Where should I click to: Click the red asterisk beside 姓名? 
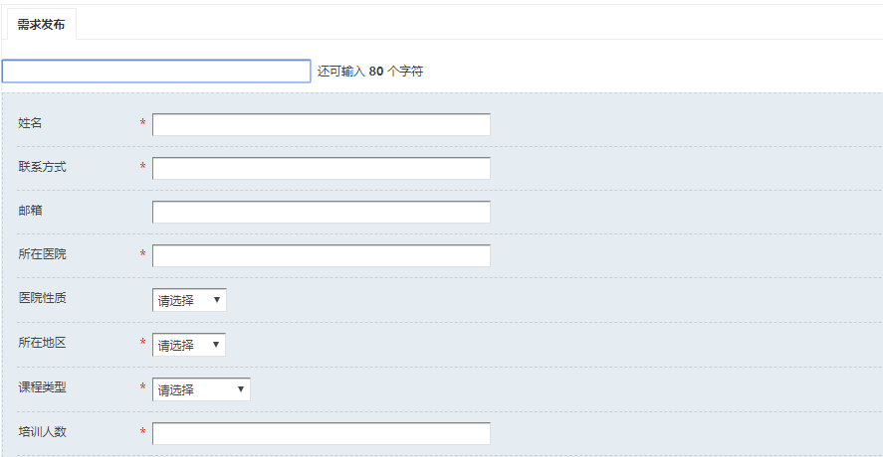(143, 122)
